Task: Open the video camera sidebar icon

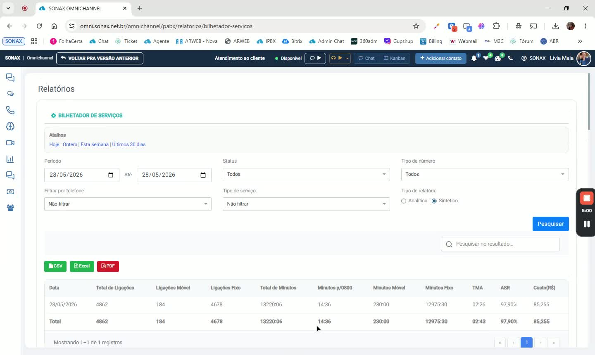Action: click(x=10, y=143)
